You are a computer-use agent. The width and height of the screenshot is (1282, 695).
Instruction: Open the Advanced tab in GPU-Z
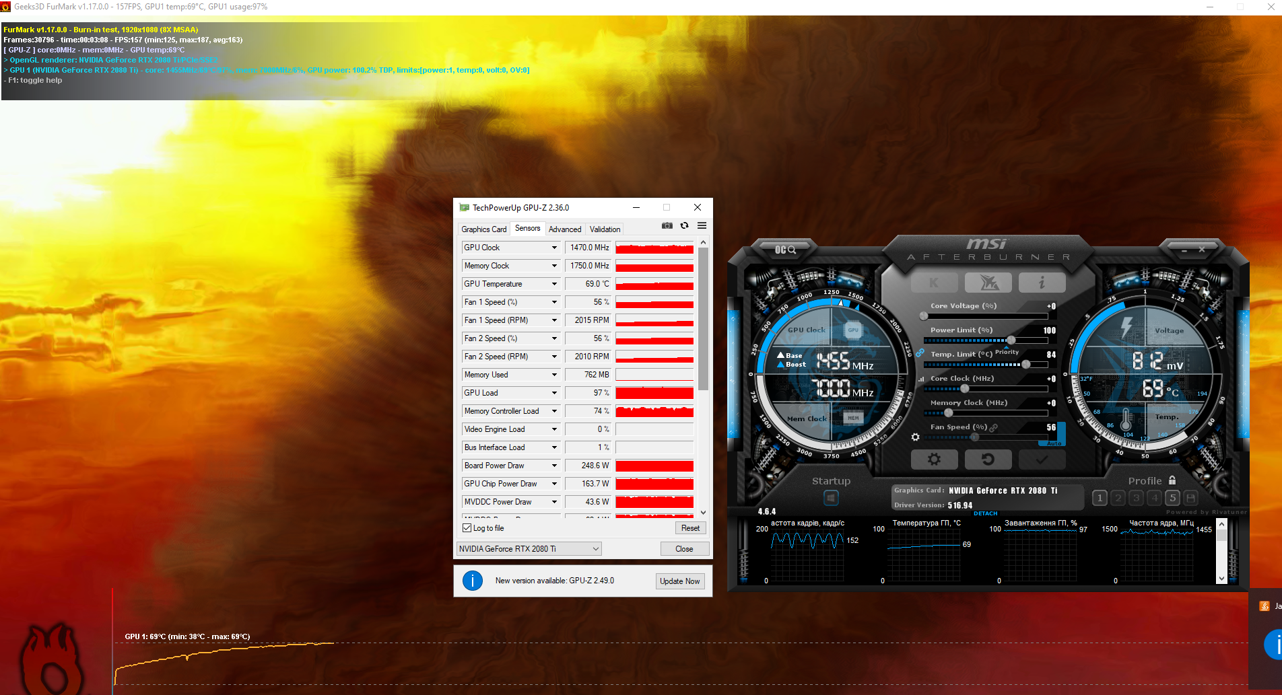[565, 229]
